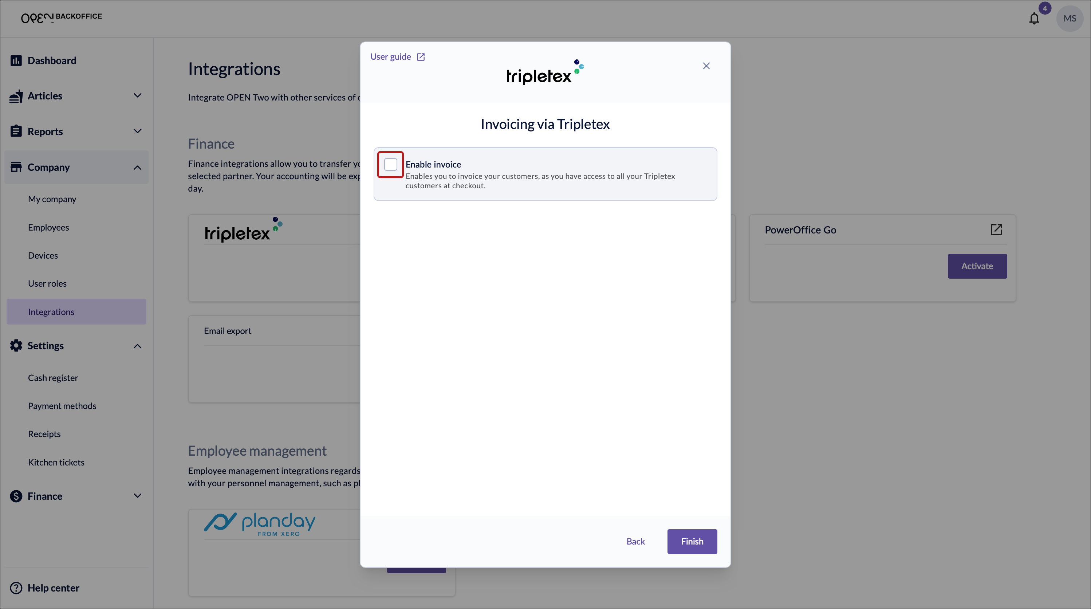Check the Enable invoice checkbox
The image size is (1091, 609).
(x=390, y=164)
